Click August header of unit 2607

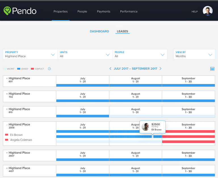[136, 154]
